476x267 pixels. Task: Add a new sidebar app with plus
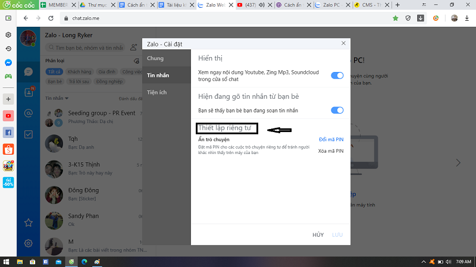(8, 99)
